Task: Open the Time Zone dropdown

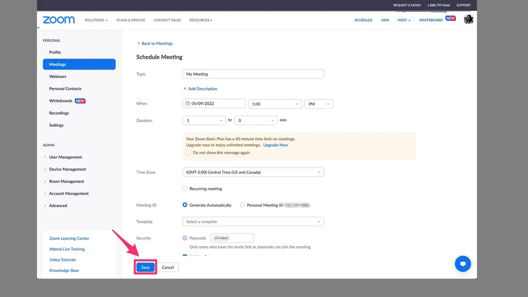Action: click(253, 172)
